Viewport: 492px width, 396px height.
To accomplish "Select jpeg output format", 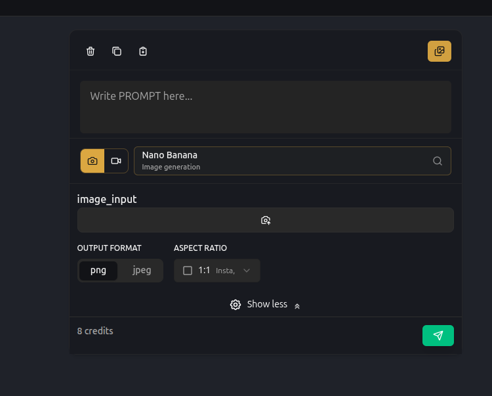I will pos(142,271).
